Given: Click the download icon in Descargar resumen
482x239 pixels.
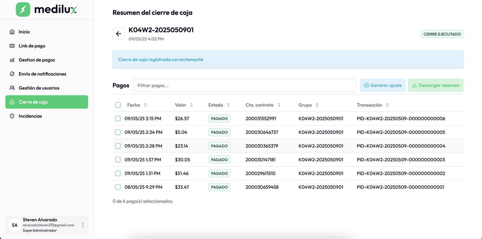Looking at the screenshot, I should (415, 85).
